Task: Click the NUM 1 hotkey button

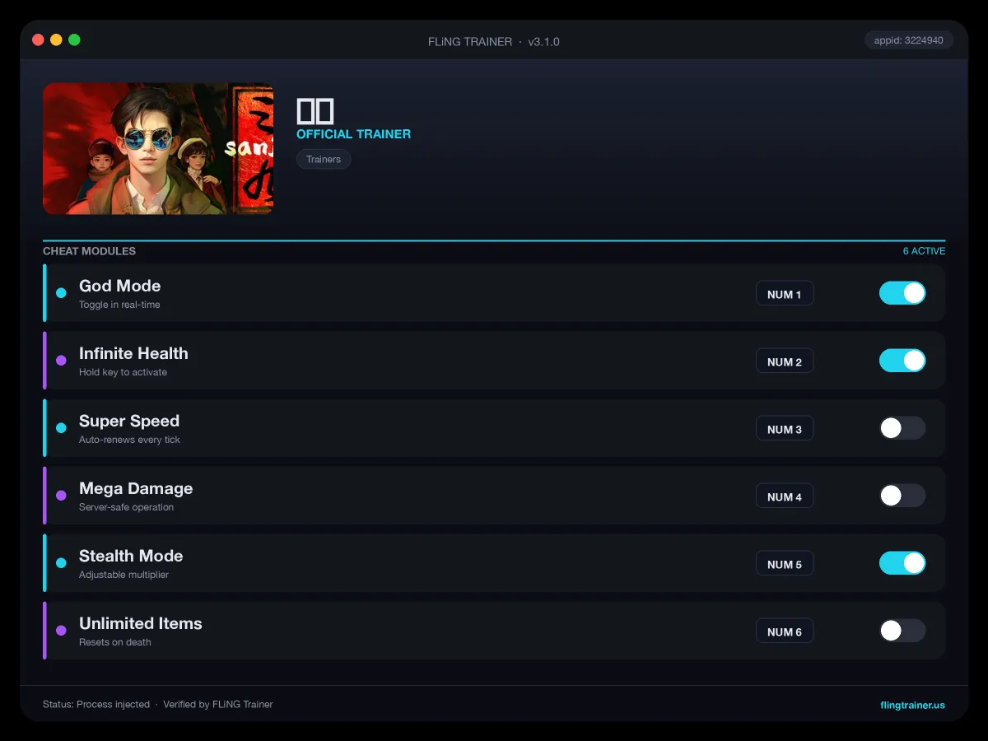Action: tap(785, 294)
